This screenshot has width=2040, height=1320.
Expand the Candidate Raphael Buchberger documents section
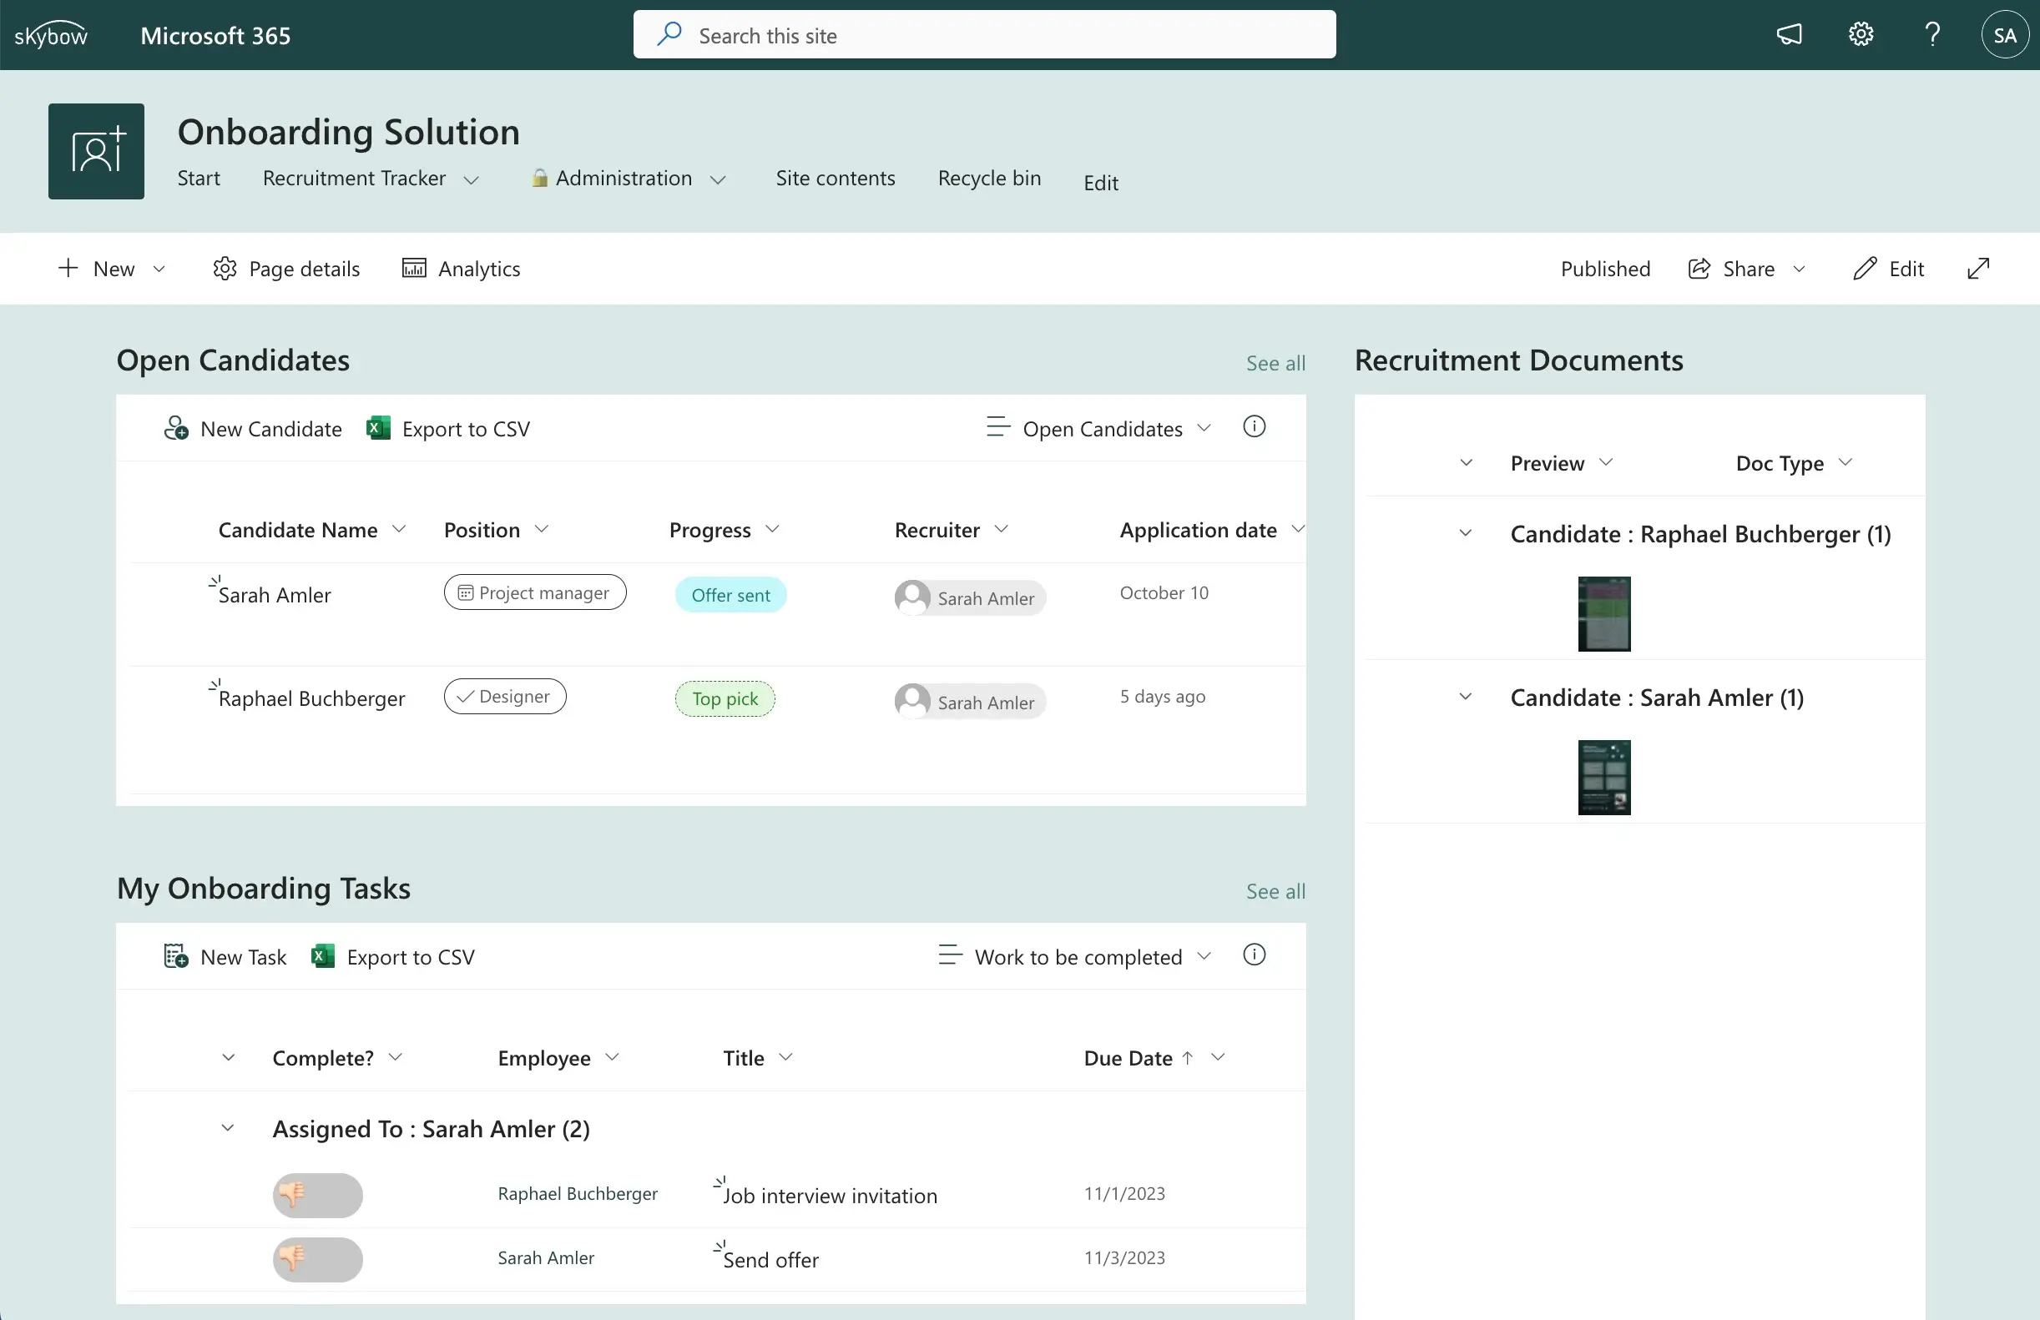tap(1465, 531)
